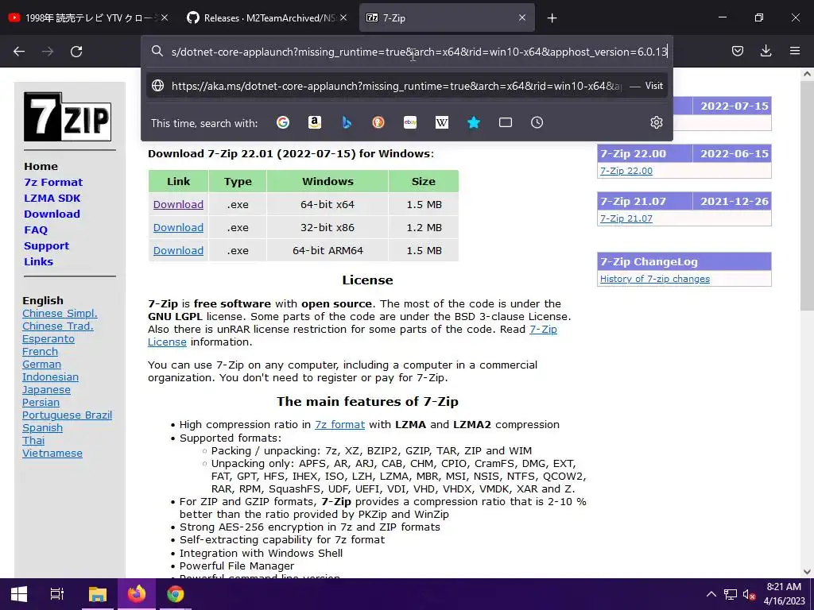Image resolution: width=814 pixels, height=610 pixels.
Task: Click the muted volume tray icon
Action: coord(749,594)
